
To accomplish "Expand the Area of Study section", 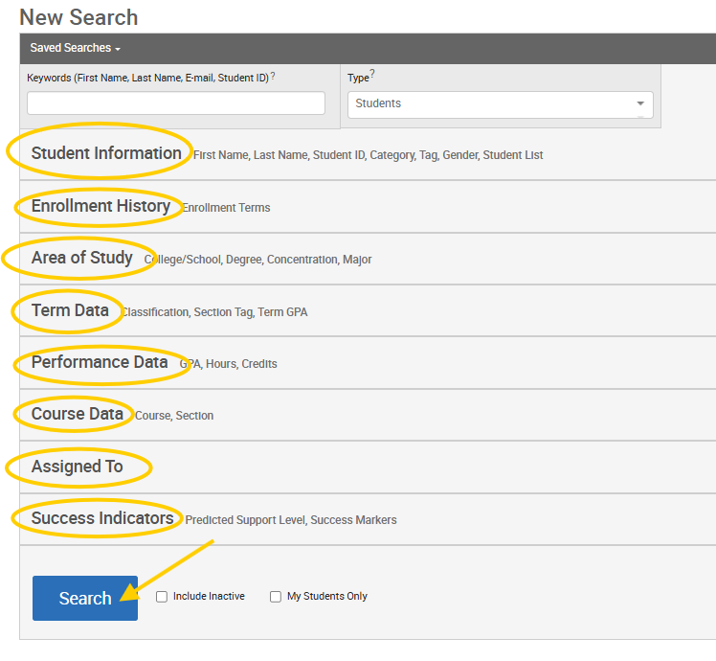I will tap(82, 258).
